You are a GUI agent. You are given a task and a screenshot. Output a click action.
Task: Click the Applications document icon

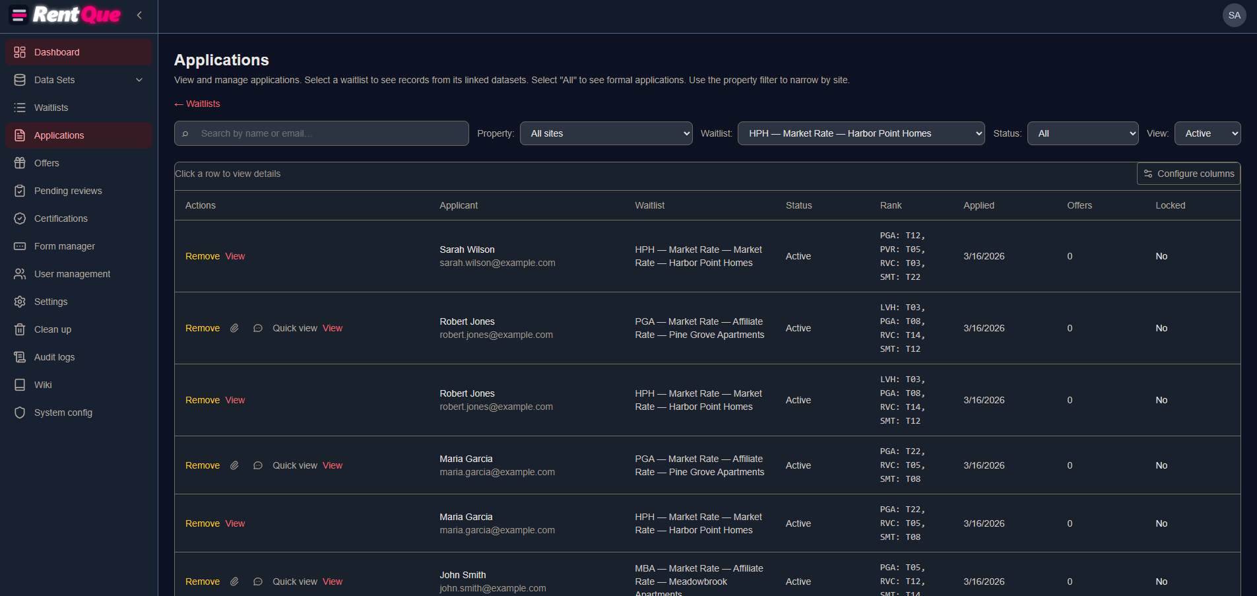tap(20, 135)
